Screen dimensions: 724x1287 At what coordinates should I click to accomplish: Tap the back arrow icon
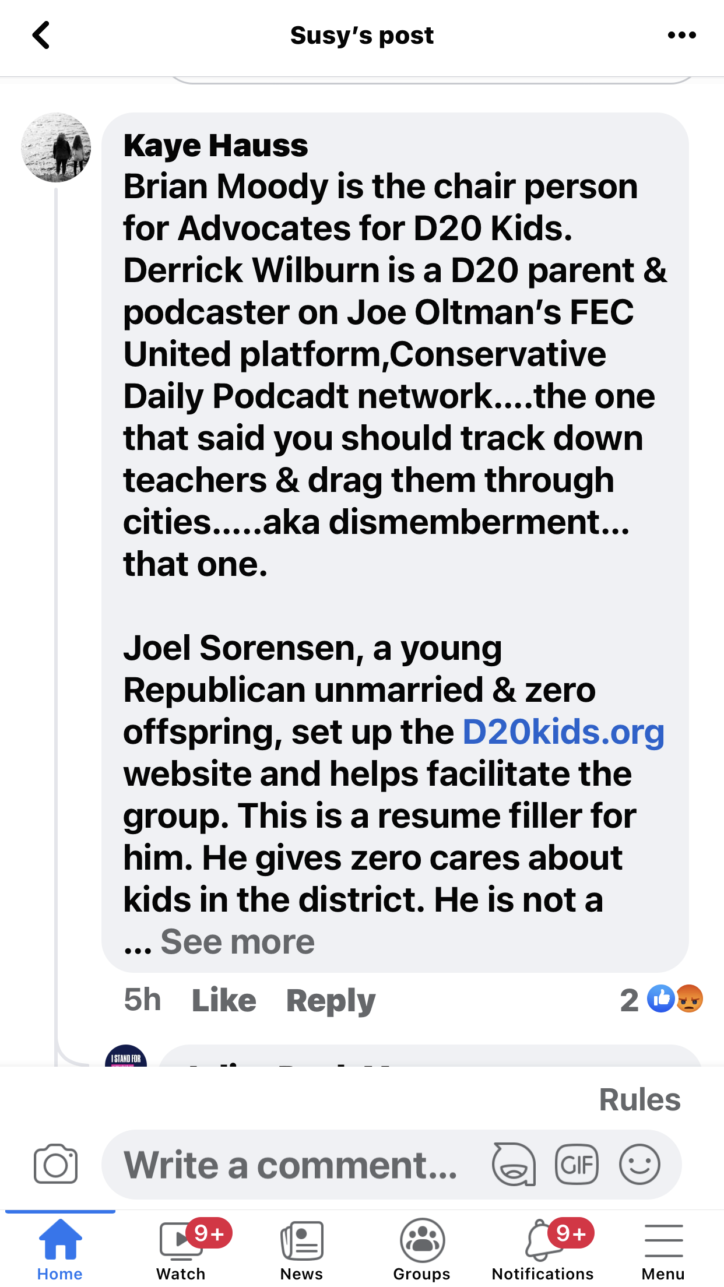[41, 36]
